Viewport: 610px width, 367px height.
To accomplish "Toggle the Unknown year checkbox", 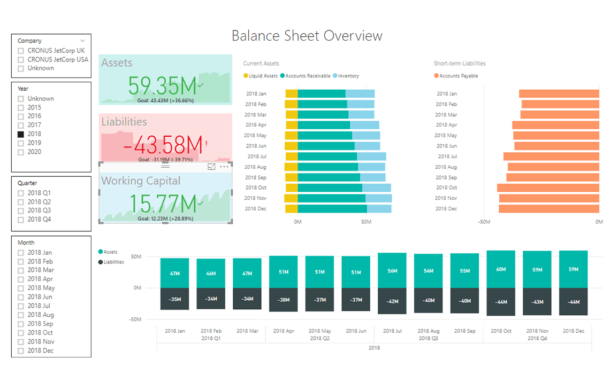I will 21,99.
